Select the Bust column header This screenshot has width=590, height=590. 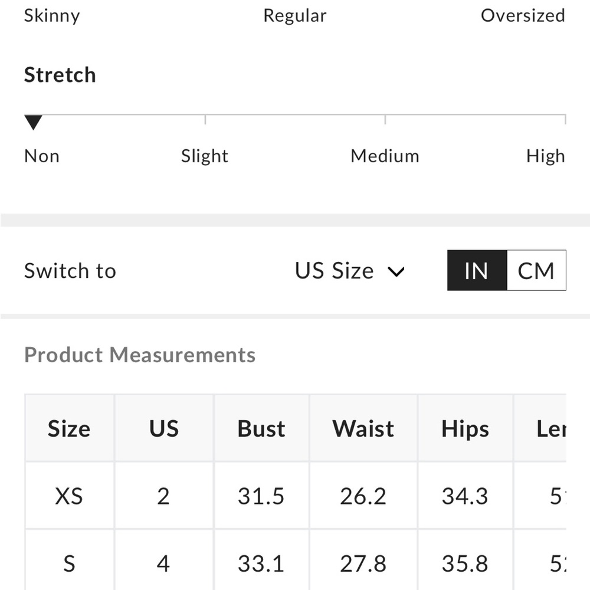click(x=261, y=428)
